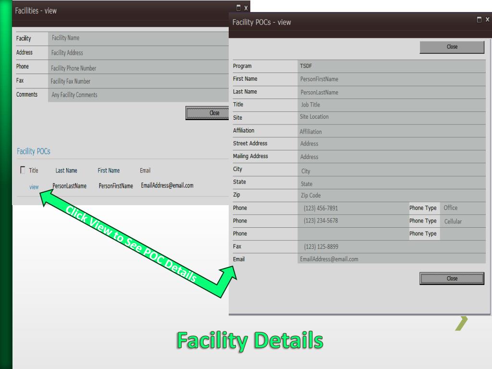Click the Facility POCs section heading
492x369 pixels.
point(34,151)
